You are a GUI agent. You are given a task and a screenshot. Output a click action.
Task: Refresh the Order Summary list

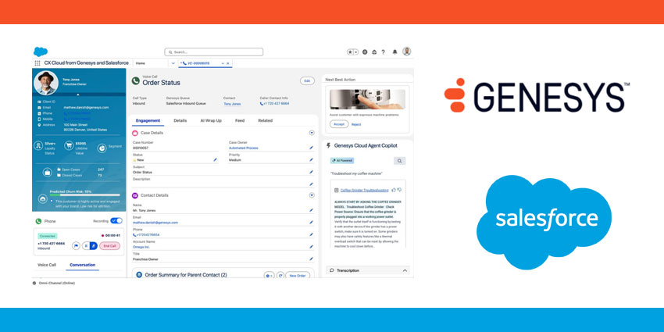coord(280,275)
